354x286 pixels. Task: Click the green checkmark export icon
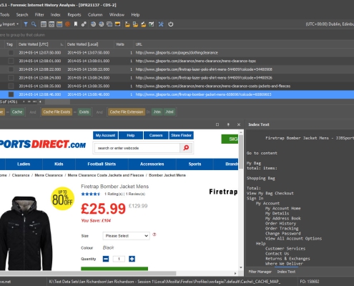point(152,24)
